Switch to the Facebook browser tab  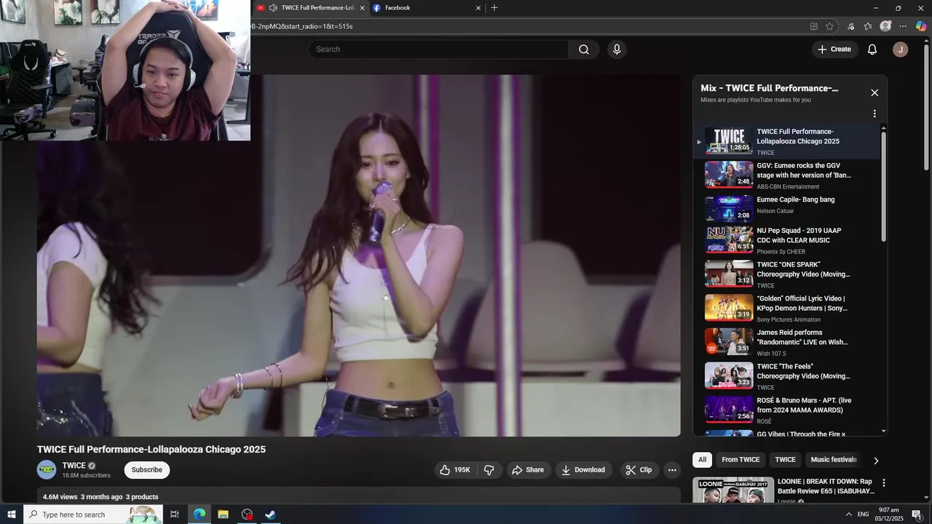(x=427, y=8)
